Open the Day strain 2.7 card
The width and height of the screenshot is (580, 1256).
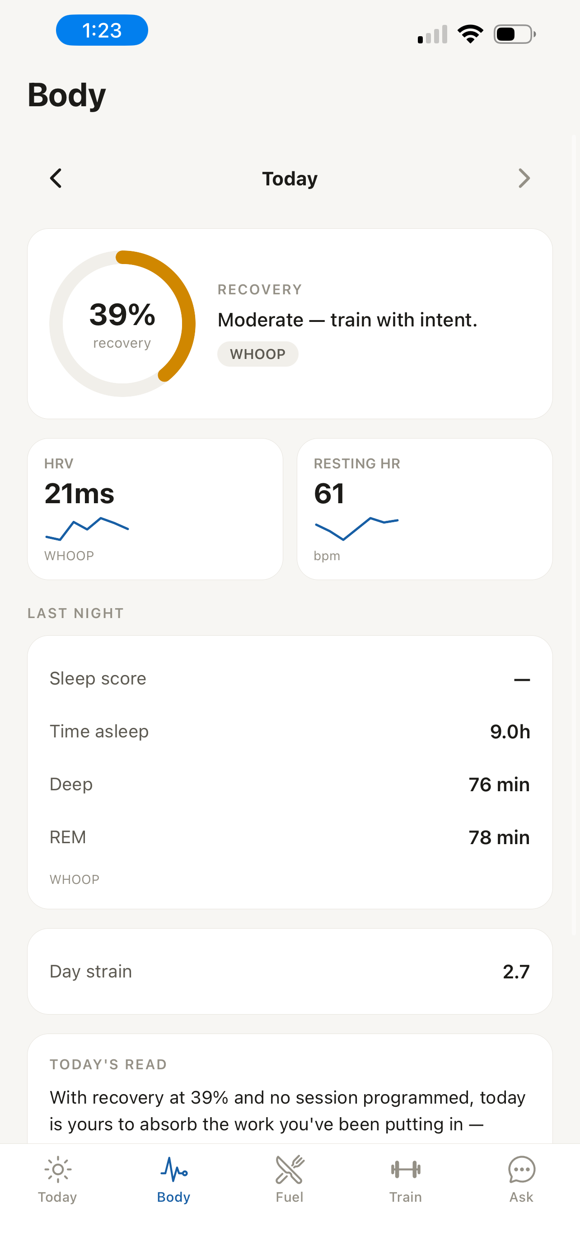(x=290, y=971)
